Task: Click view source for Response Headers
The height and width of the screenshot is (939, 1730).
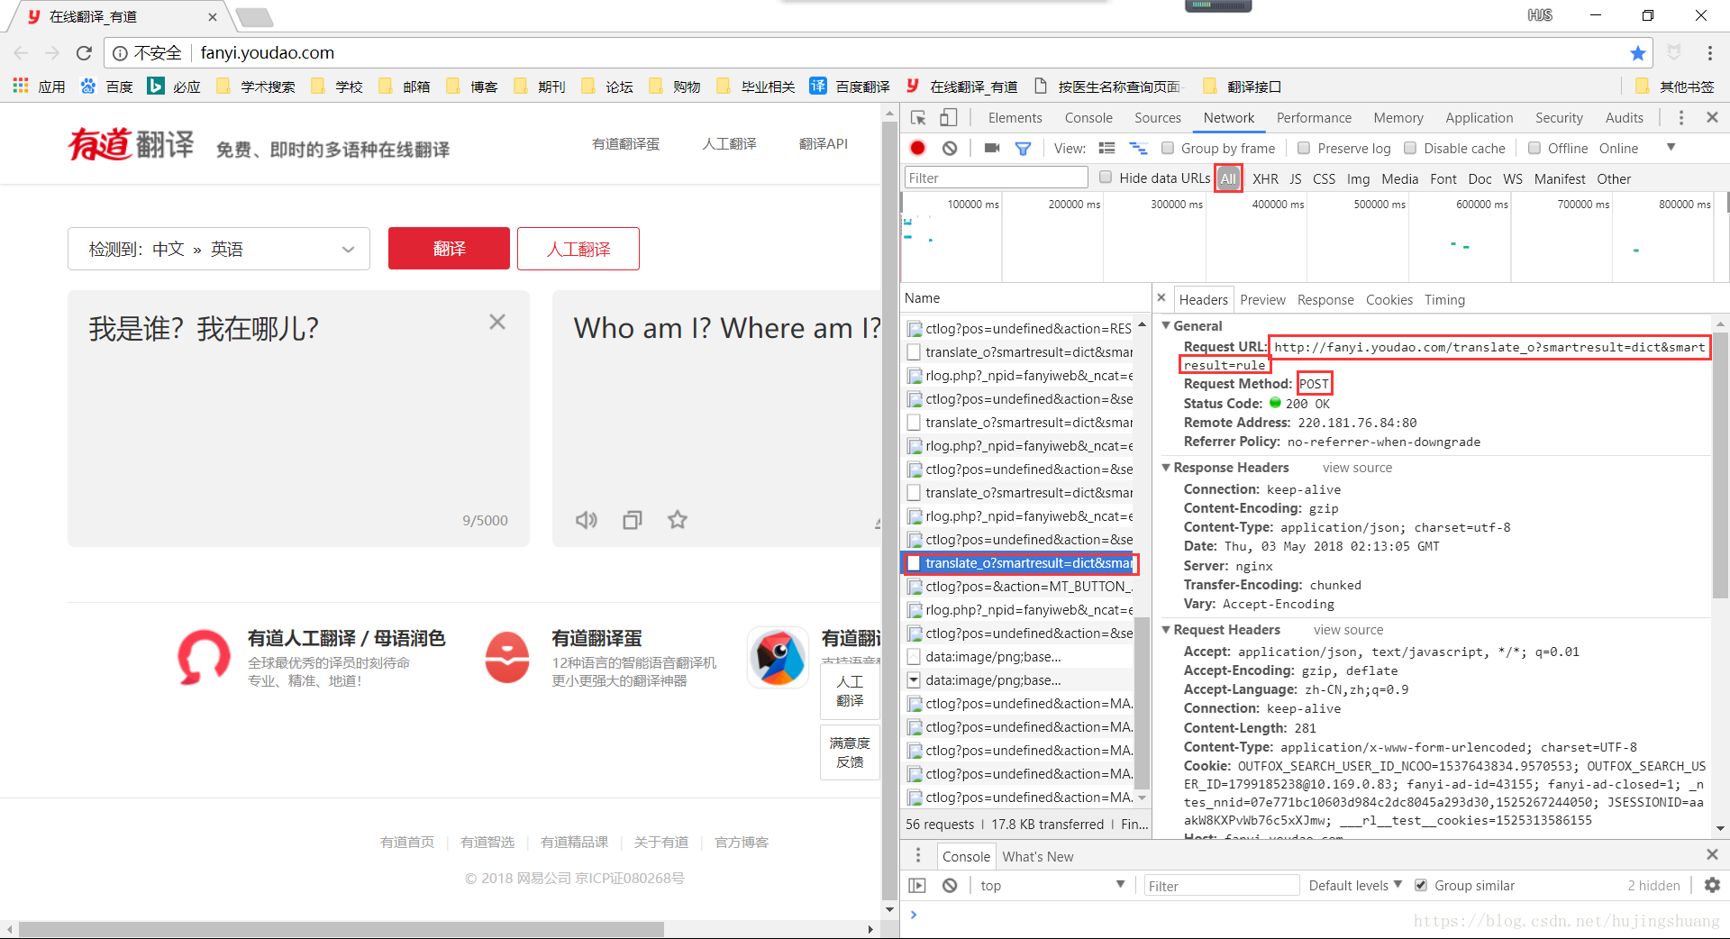Action: (1357, 468)
